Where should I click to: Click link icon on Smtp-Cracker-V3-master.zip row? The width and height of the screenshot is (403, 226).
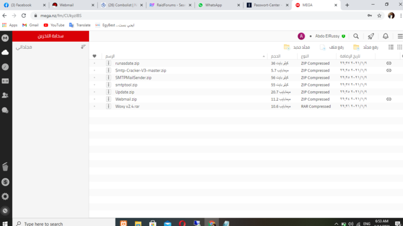tap(389, 71)
